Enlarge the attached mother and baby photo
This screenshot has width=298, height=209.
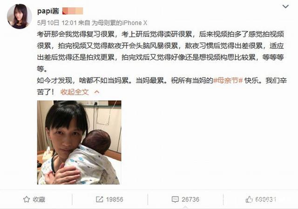(79, 143)
